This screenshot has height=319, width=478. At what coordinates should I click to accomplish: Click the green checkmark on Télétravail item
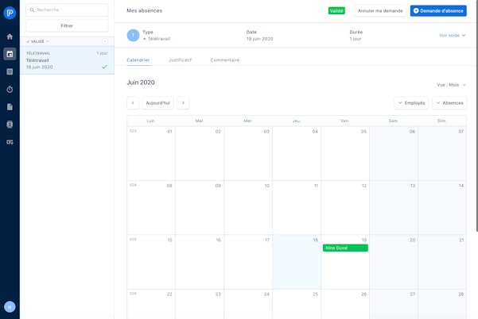point(104,67)
